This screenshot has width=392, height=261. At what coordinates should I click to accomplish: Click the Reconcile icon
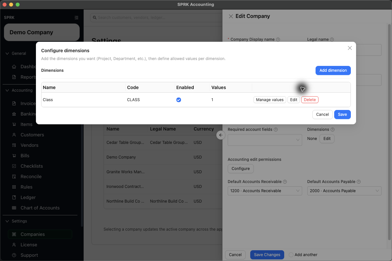14,177
